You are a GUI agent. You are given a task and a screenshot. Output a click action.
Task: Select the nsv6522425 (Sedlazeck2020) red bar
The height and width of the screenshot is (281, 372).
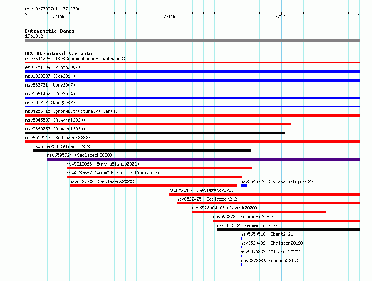[269, 203]
